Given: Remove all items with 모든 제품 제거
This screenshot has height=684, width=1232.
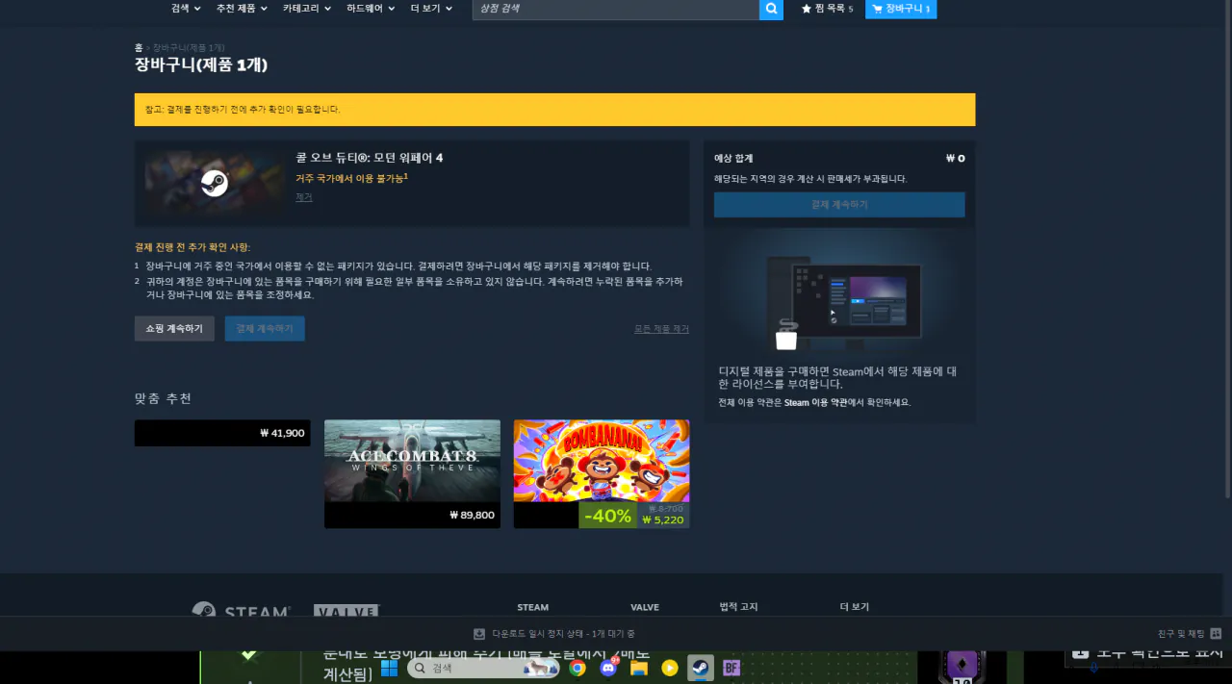Looking at the screenshot, I should [x=661, y=329].
